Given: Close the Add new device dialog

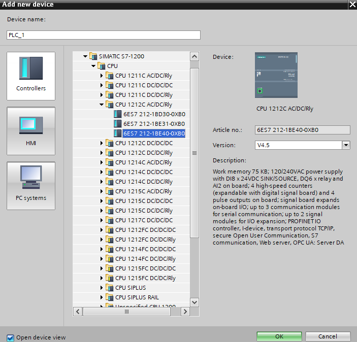Looking at the screenshot, I should [x=352, y=5].
